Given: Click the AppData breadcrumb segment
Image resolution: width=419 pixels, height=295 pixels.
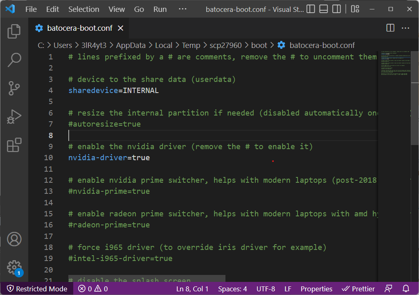Looking at the screenshot, I should (x=131, y=45).
